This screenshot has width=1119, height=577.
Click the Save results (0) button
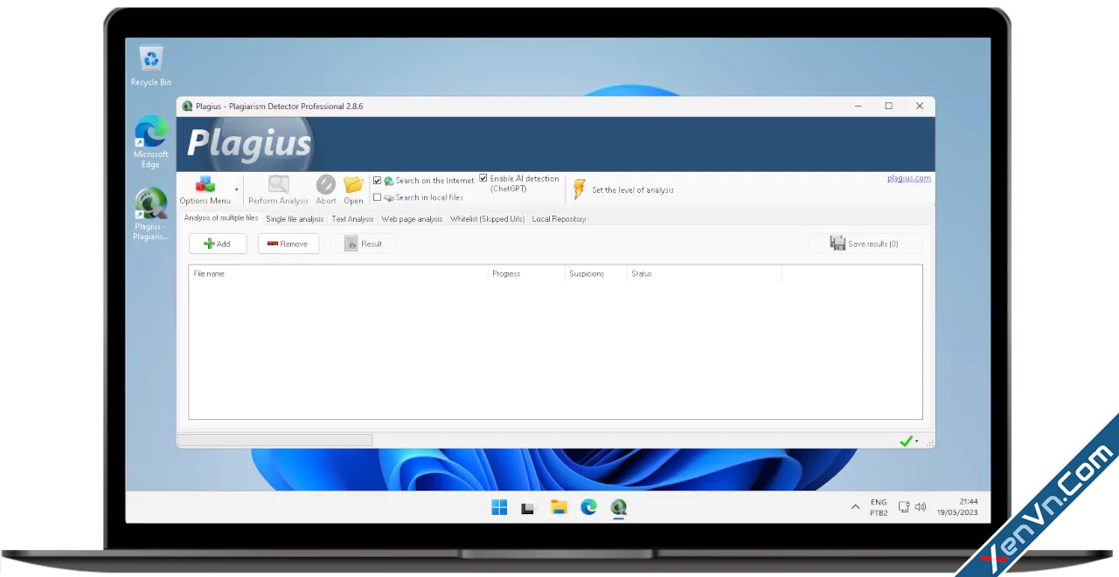(865, 244)
